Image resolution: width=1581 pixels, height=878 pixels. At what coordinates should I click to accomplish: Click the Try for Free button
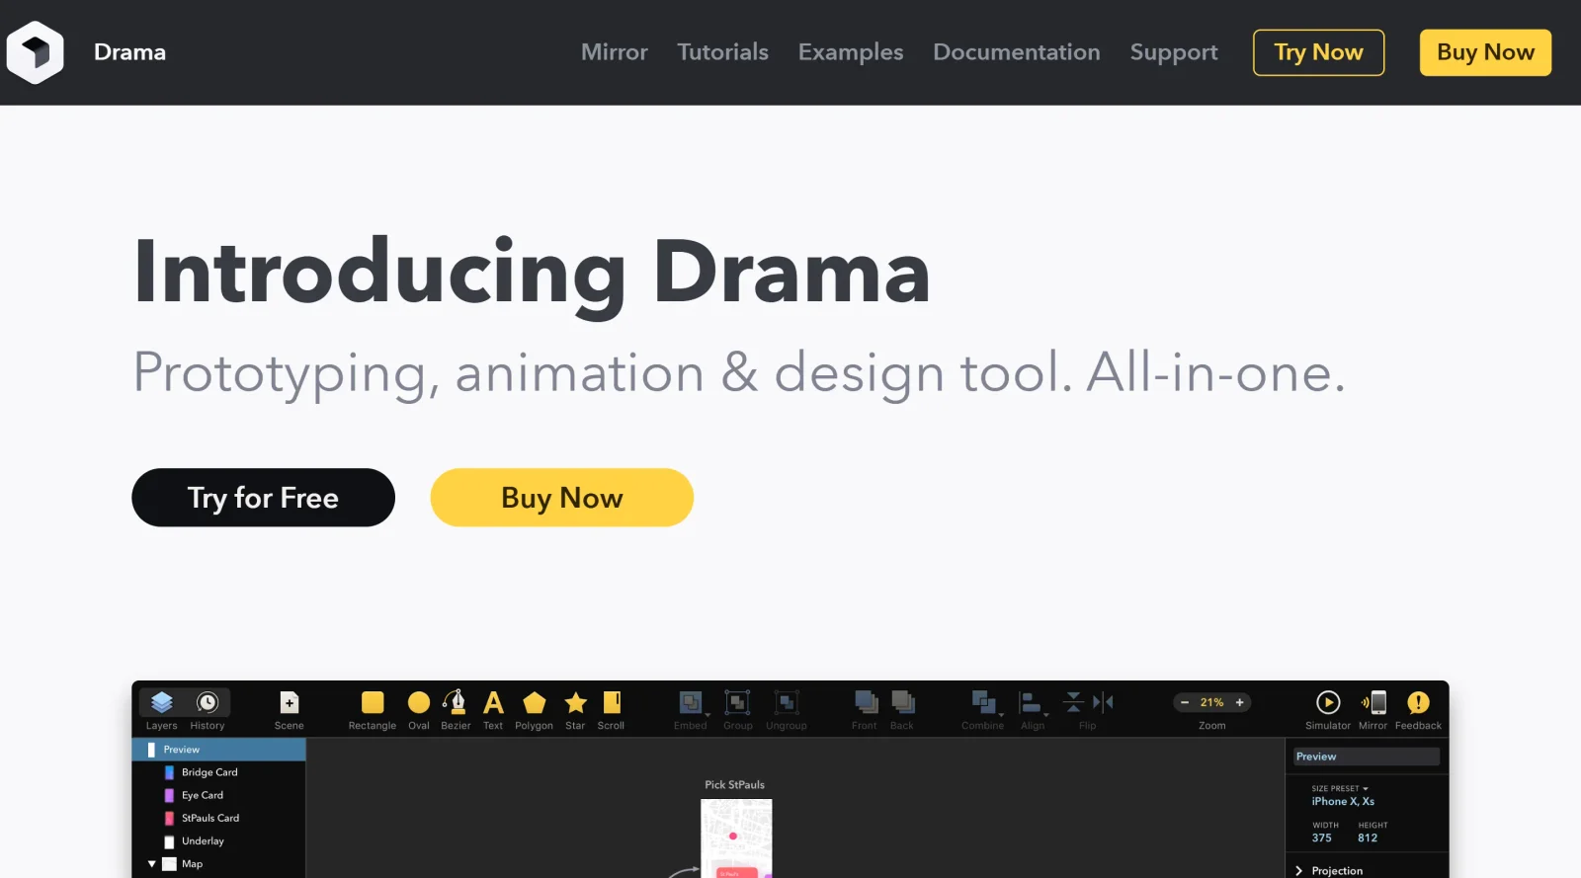pos(263,498)
